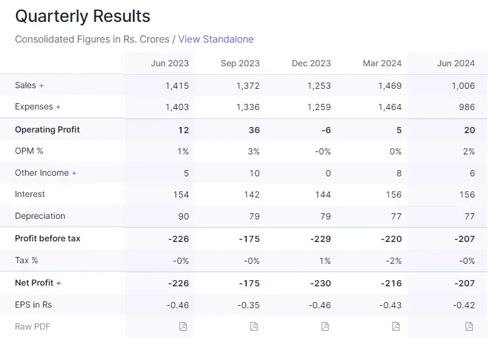Click the Mar 2024 column header
Screen dimensions: 491x338
pyautogui.click(x=383, y=63)
